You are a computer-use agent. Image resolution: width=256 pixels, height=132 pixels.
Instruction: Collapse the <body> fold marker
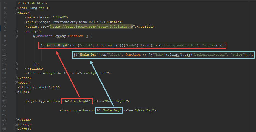16,82
